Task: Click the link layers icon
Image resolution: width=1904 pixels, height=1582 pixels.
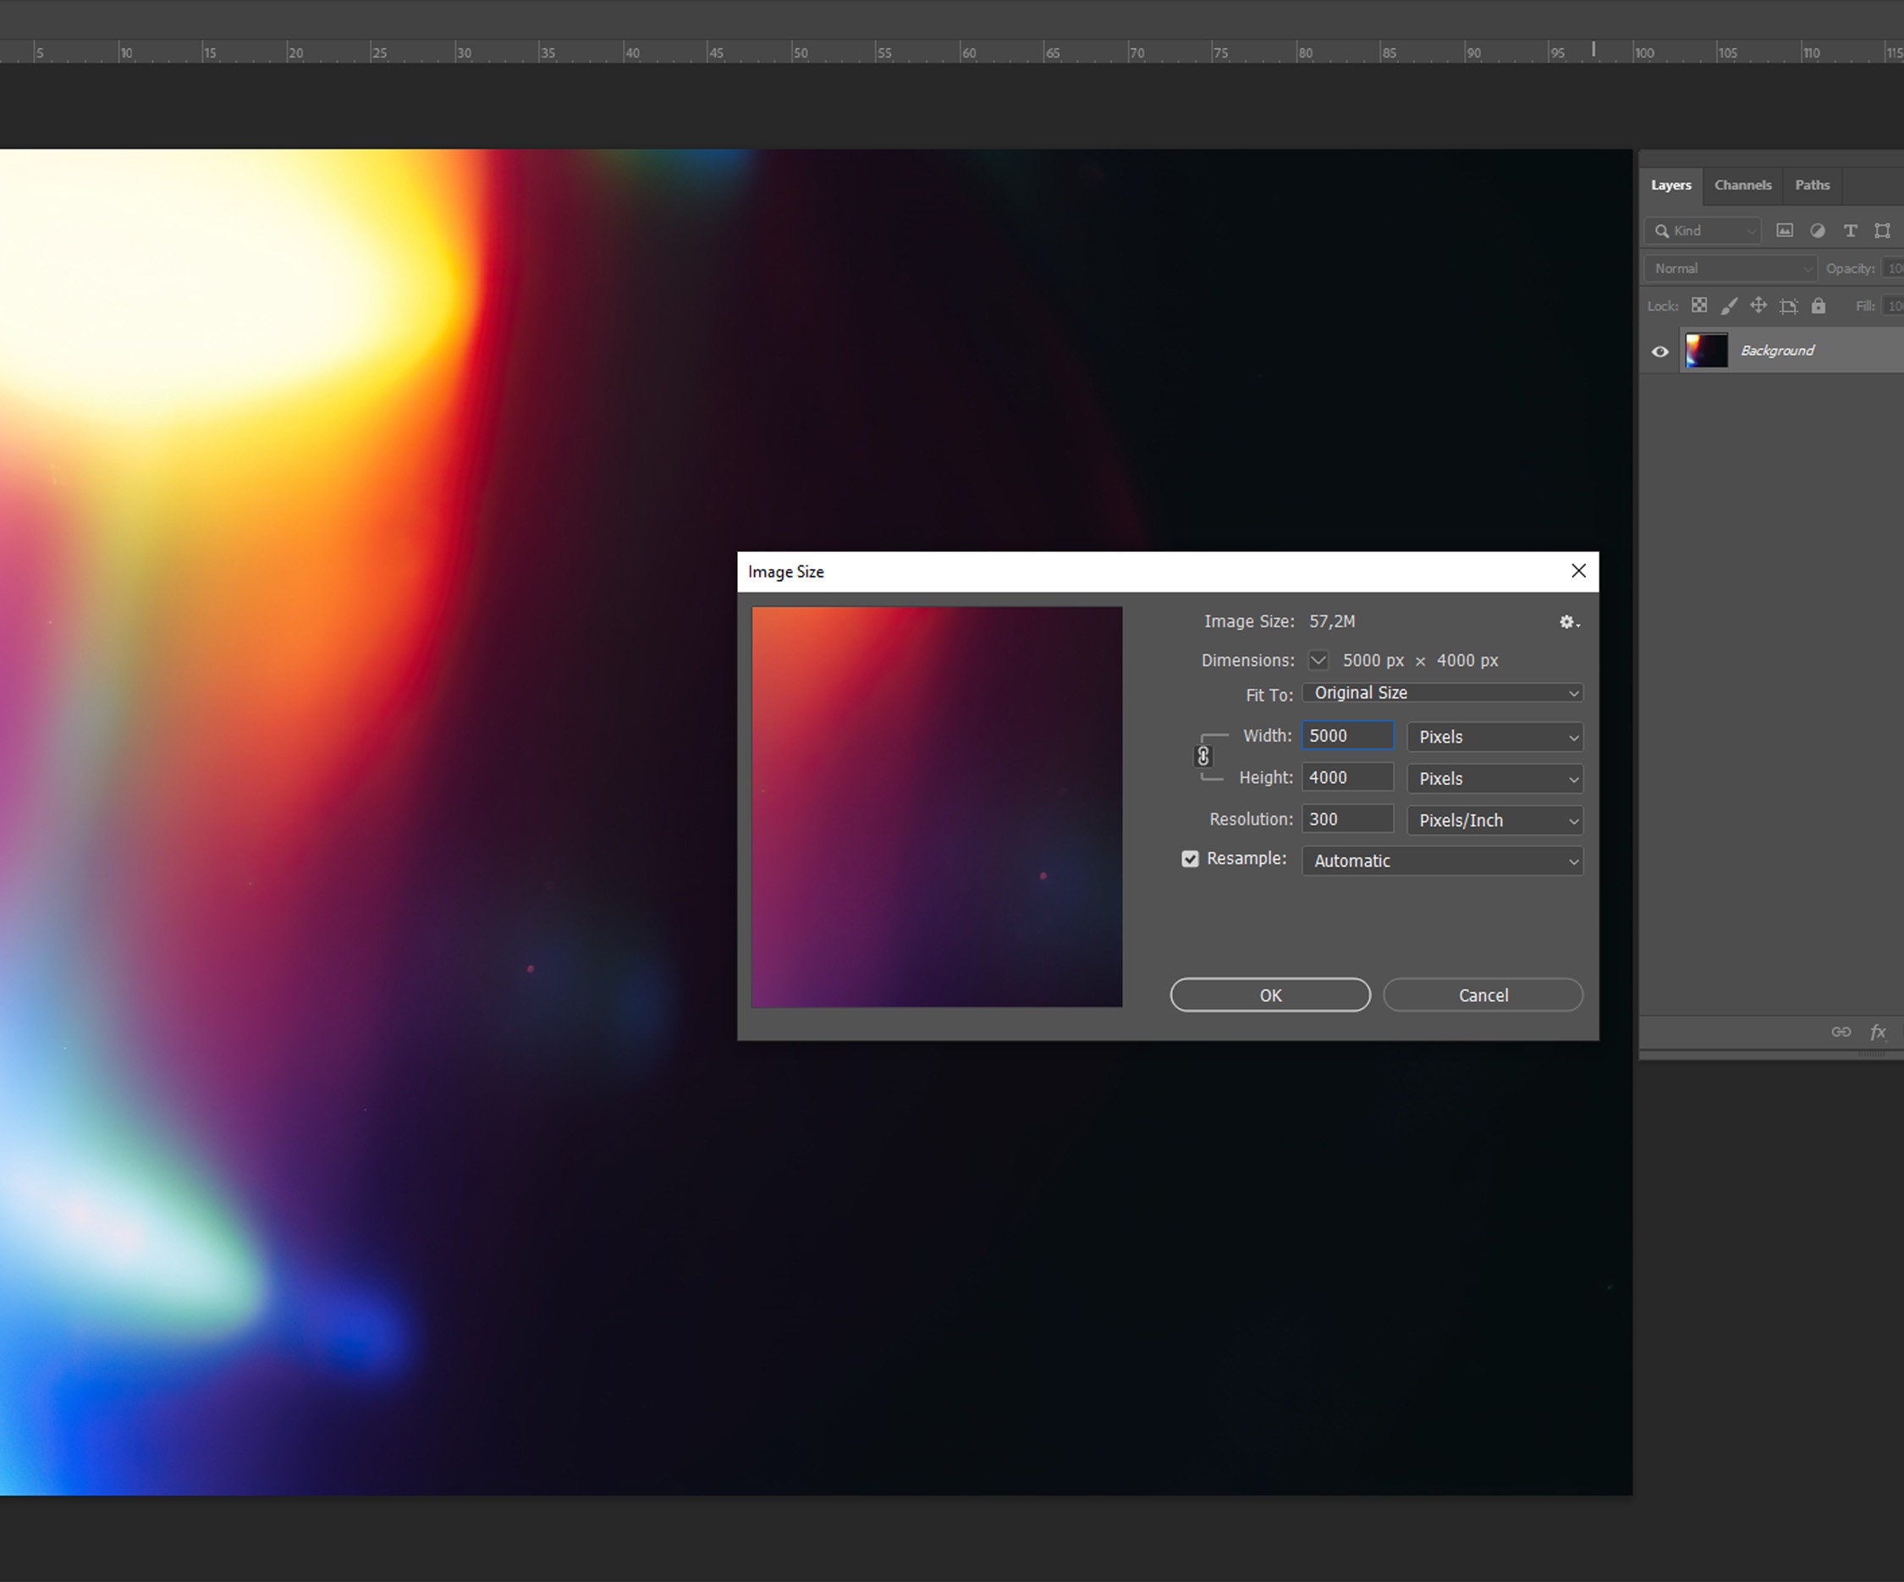Action: pyautogui.click(x=1842, y=1031)
